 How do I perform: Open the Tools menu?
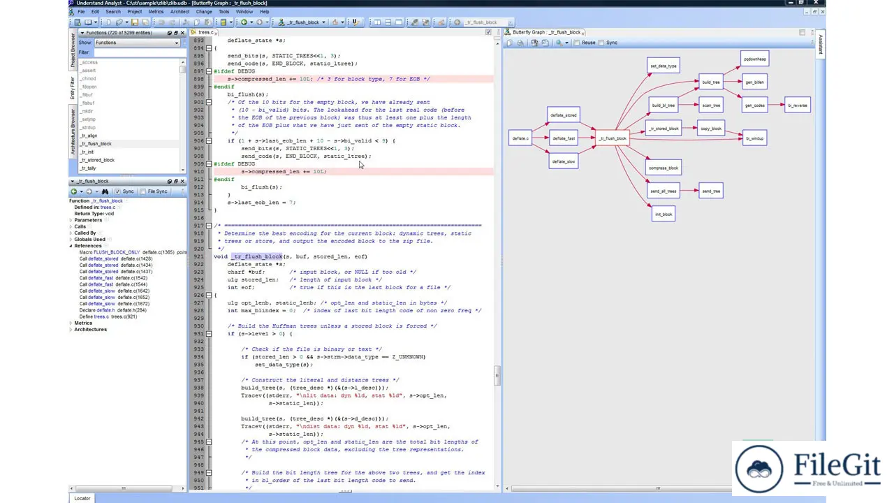coord(223,12)
